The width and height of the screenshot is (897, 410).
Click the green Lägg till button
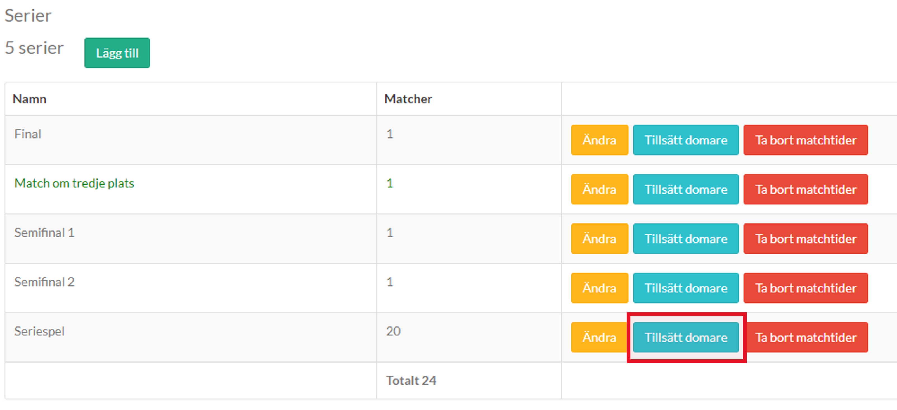pyautogui.click(x=117, y=53)
